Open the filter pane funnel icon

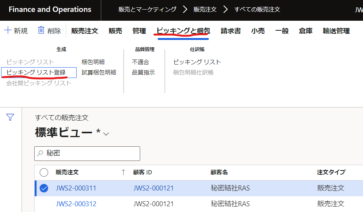tap(10, 117)
